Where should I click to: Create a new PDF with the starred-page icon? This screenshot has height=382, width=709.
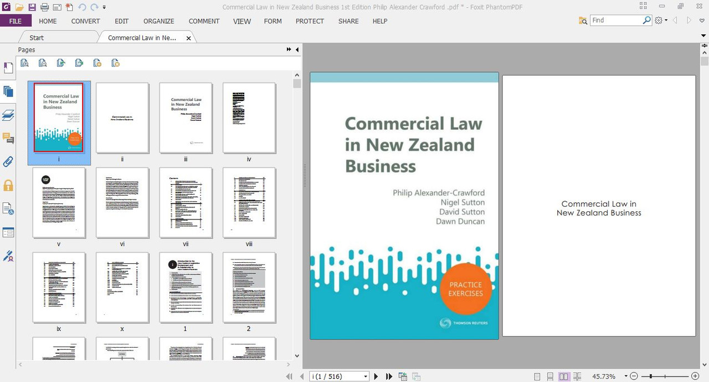[x=69, y=7]
